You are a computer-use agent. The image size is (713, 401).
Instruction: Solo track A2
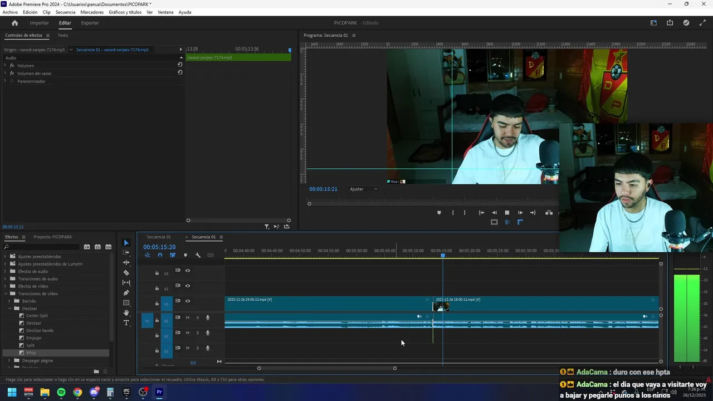[197, 333]
